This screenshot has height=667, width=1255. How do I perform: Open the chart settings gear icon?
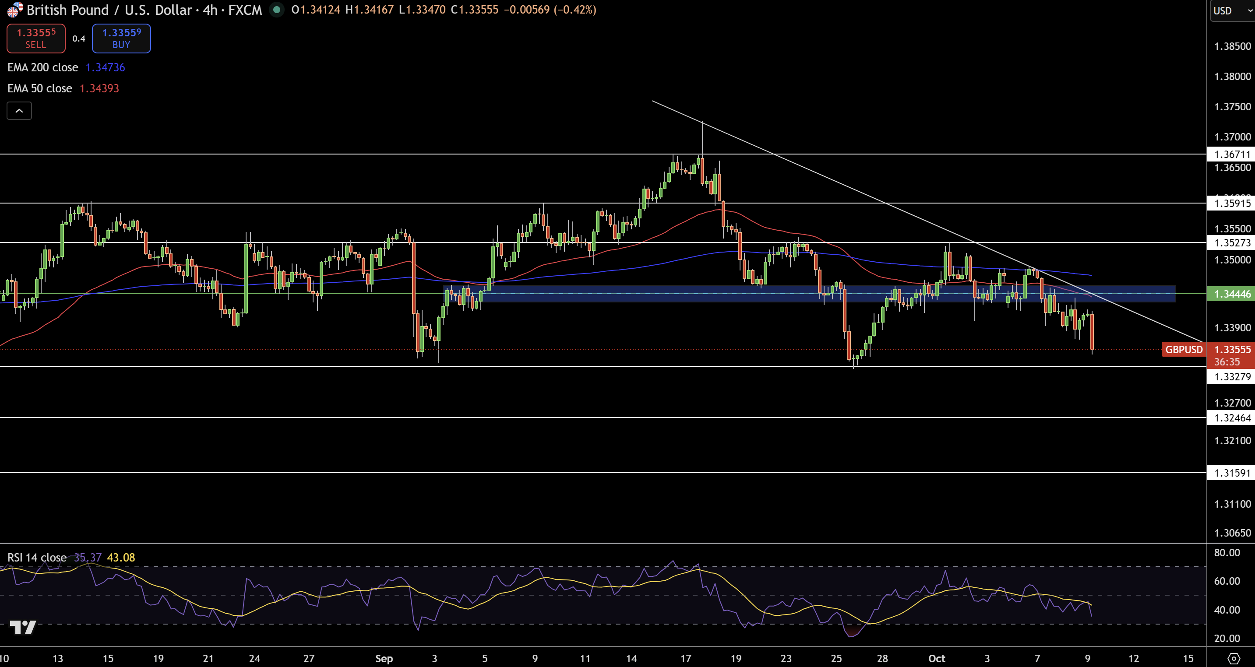click(x=1233, y=659)
